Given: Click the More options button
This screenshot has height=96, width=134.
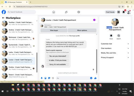Looking at the screenshot, I should [x=82, y=30].
